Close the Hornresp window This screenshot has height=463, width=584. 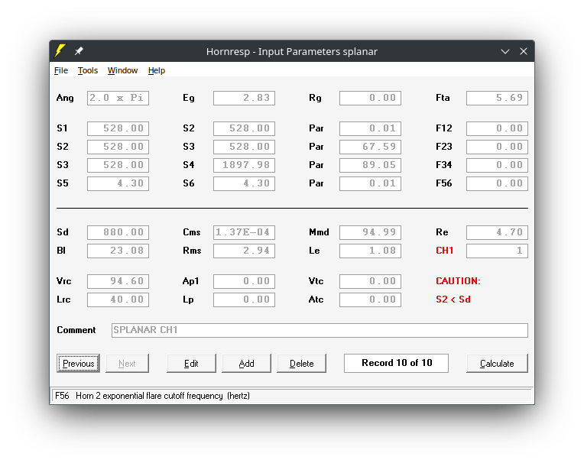click(x=524, y=51)
